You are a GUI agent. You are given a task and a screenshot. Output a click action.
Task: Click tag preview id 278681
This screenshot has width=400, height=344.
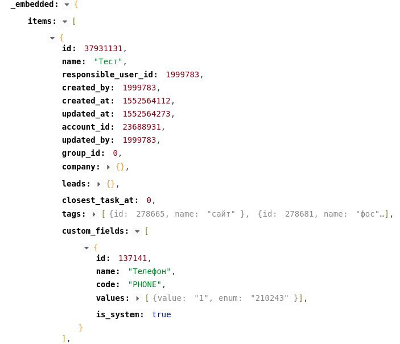[299, 214]
